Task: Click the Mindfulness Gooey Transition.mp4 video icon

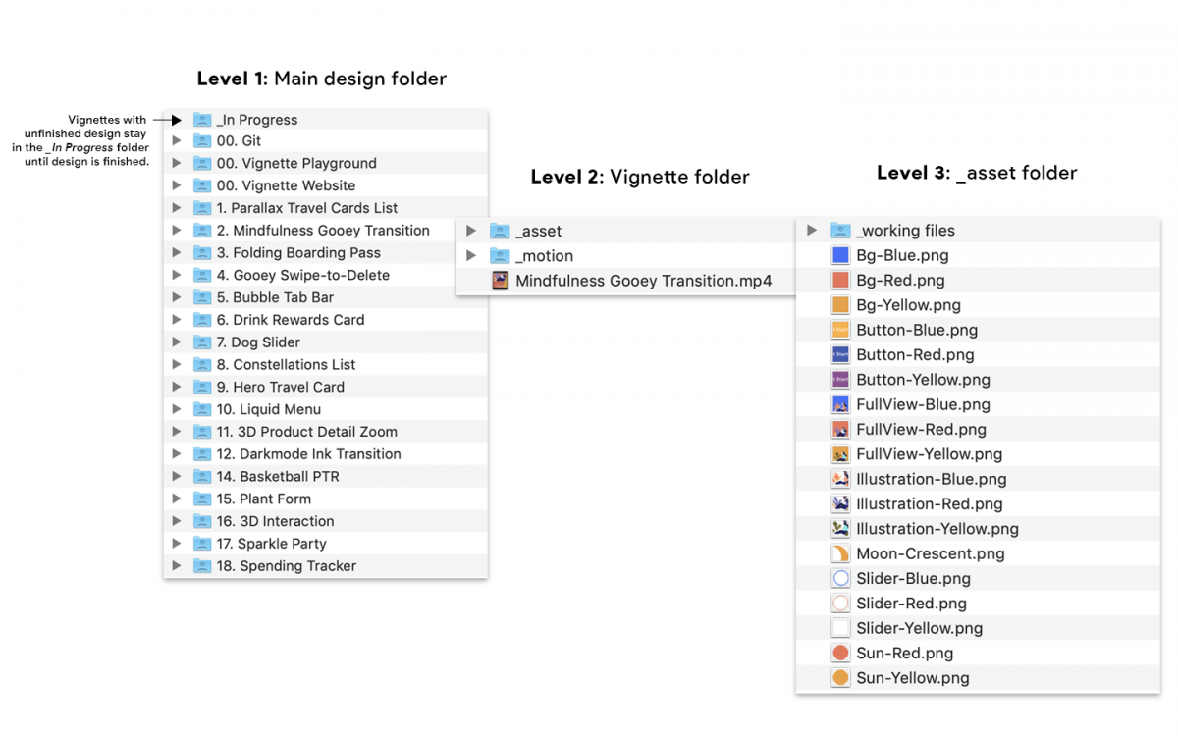Action: point(499,281)
